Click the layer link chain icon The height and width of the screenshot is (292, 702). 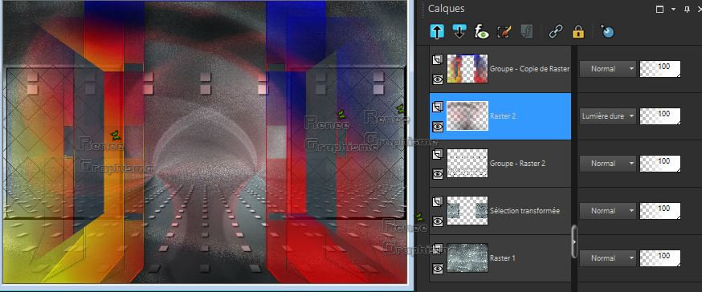tap(556, 32)
